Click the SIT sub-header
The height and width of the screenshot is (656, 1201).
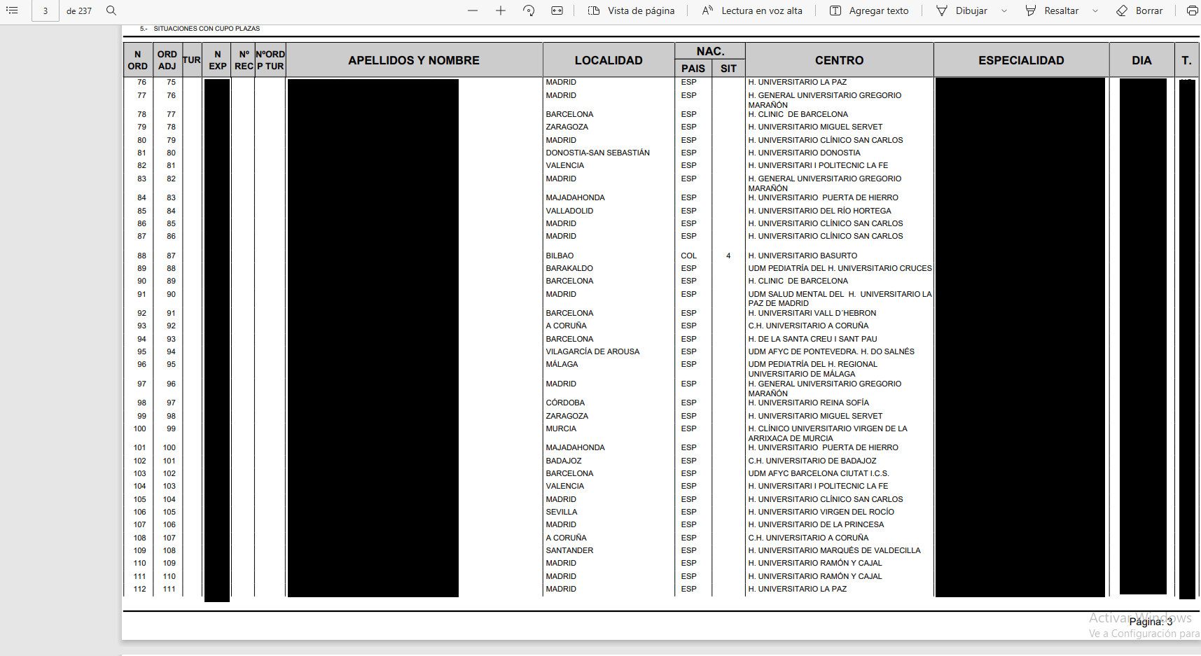pos(728,69)
